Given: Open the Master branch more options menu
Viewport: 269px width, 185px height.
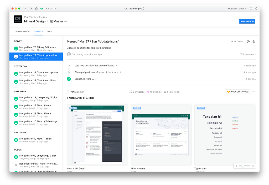Looking at the screenshot, I should [66, 22].
